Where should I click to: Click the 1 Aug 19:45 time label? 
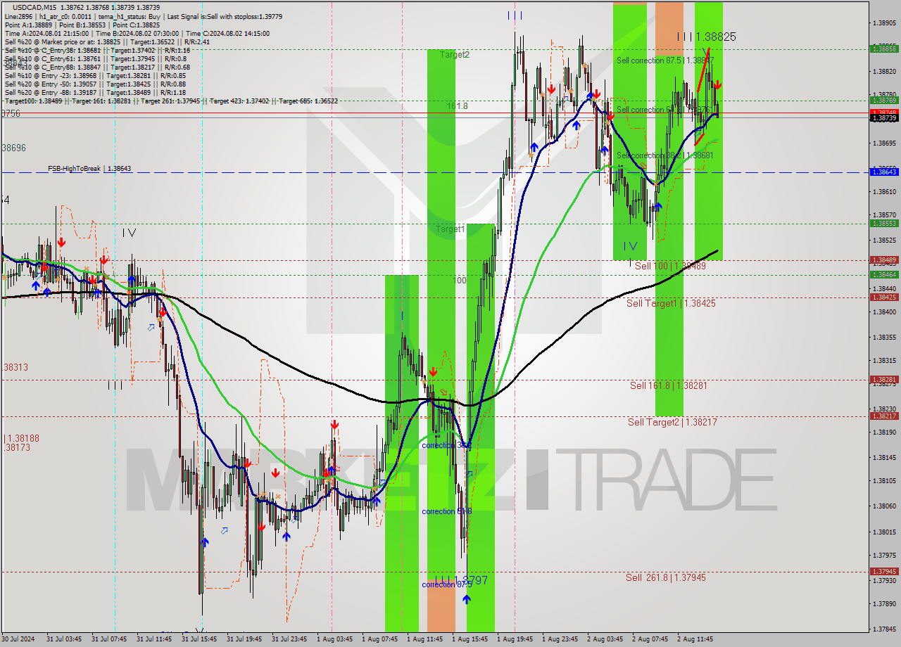click(x=515, y=639)
